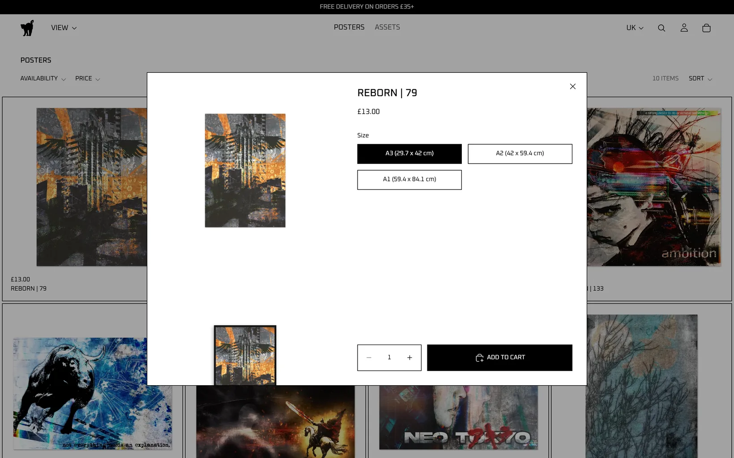Image resolution: width=734 pixels, height=458 pixels.
Task: Open the blue branches poster product
Action: [642, 386]
